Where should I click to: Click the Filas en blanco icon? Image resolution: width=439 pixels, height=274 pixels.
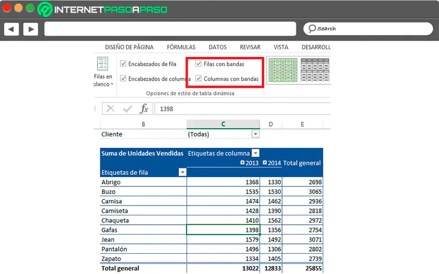103,64
